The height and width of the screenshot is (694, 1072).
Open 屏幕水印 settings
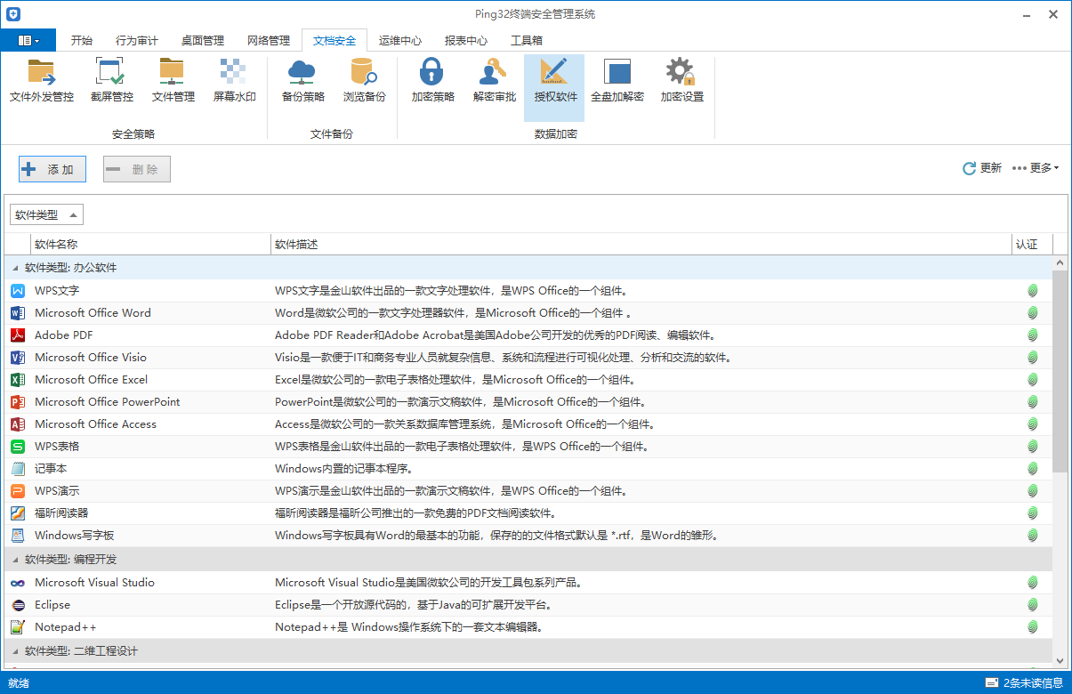[234, 80]
